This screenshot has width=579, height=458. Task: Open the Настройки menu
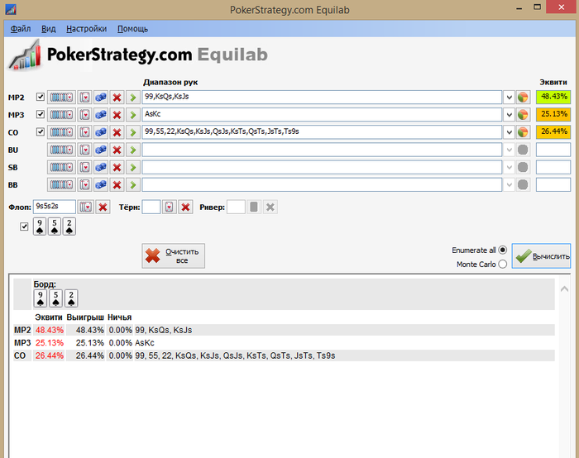pyautogui.click(x=86, y=29)
